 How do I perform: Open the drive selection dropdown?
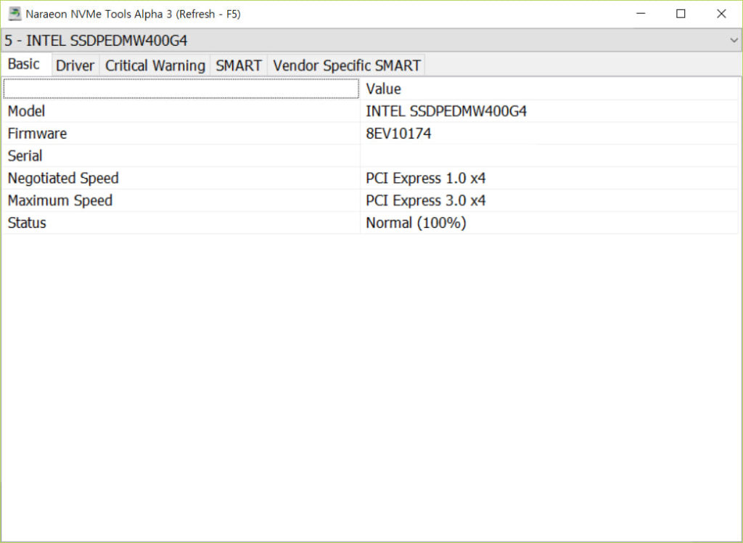pyautogui.click(x=371, y=41)
